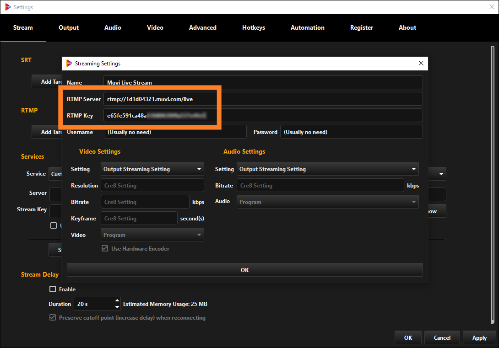This screenshot has height=348, width=499.
Task: Click the Settings window app logo icon
Action: point(8,7)
